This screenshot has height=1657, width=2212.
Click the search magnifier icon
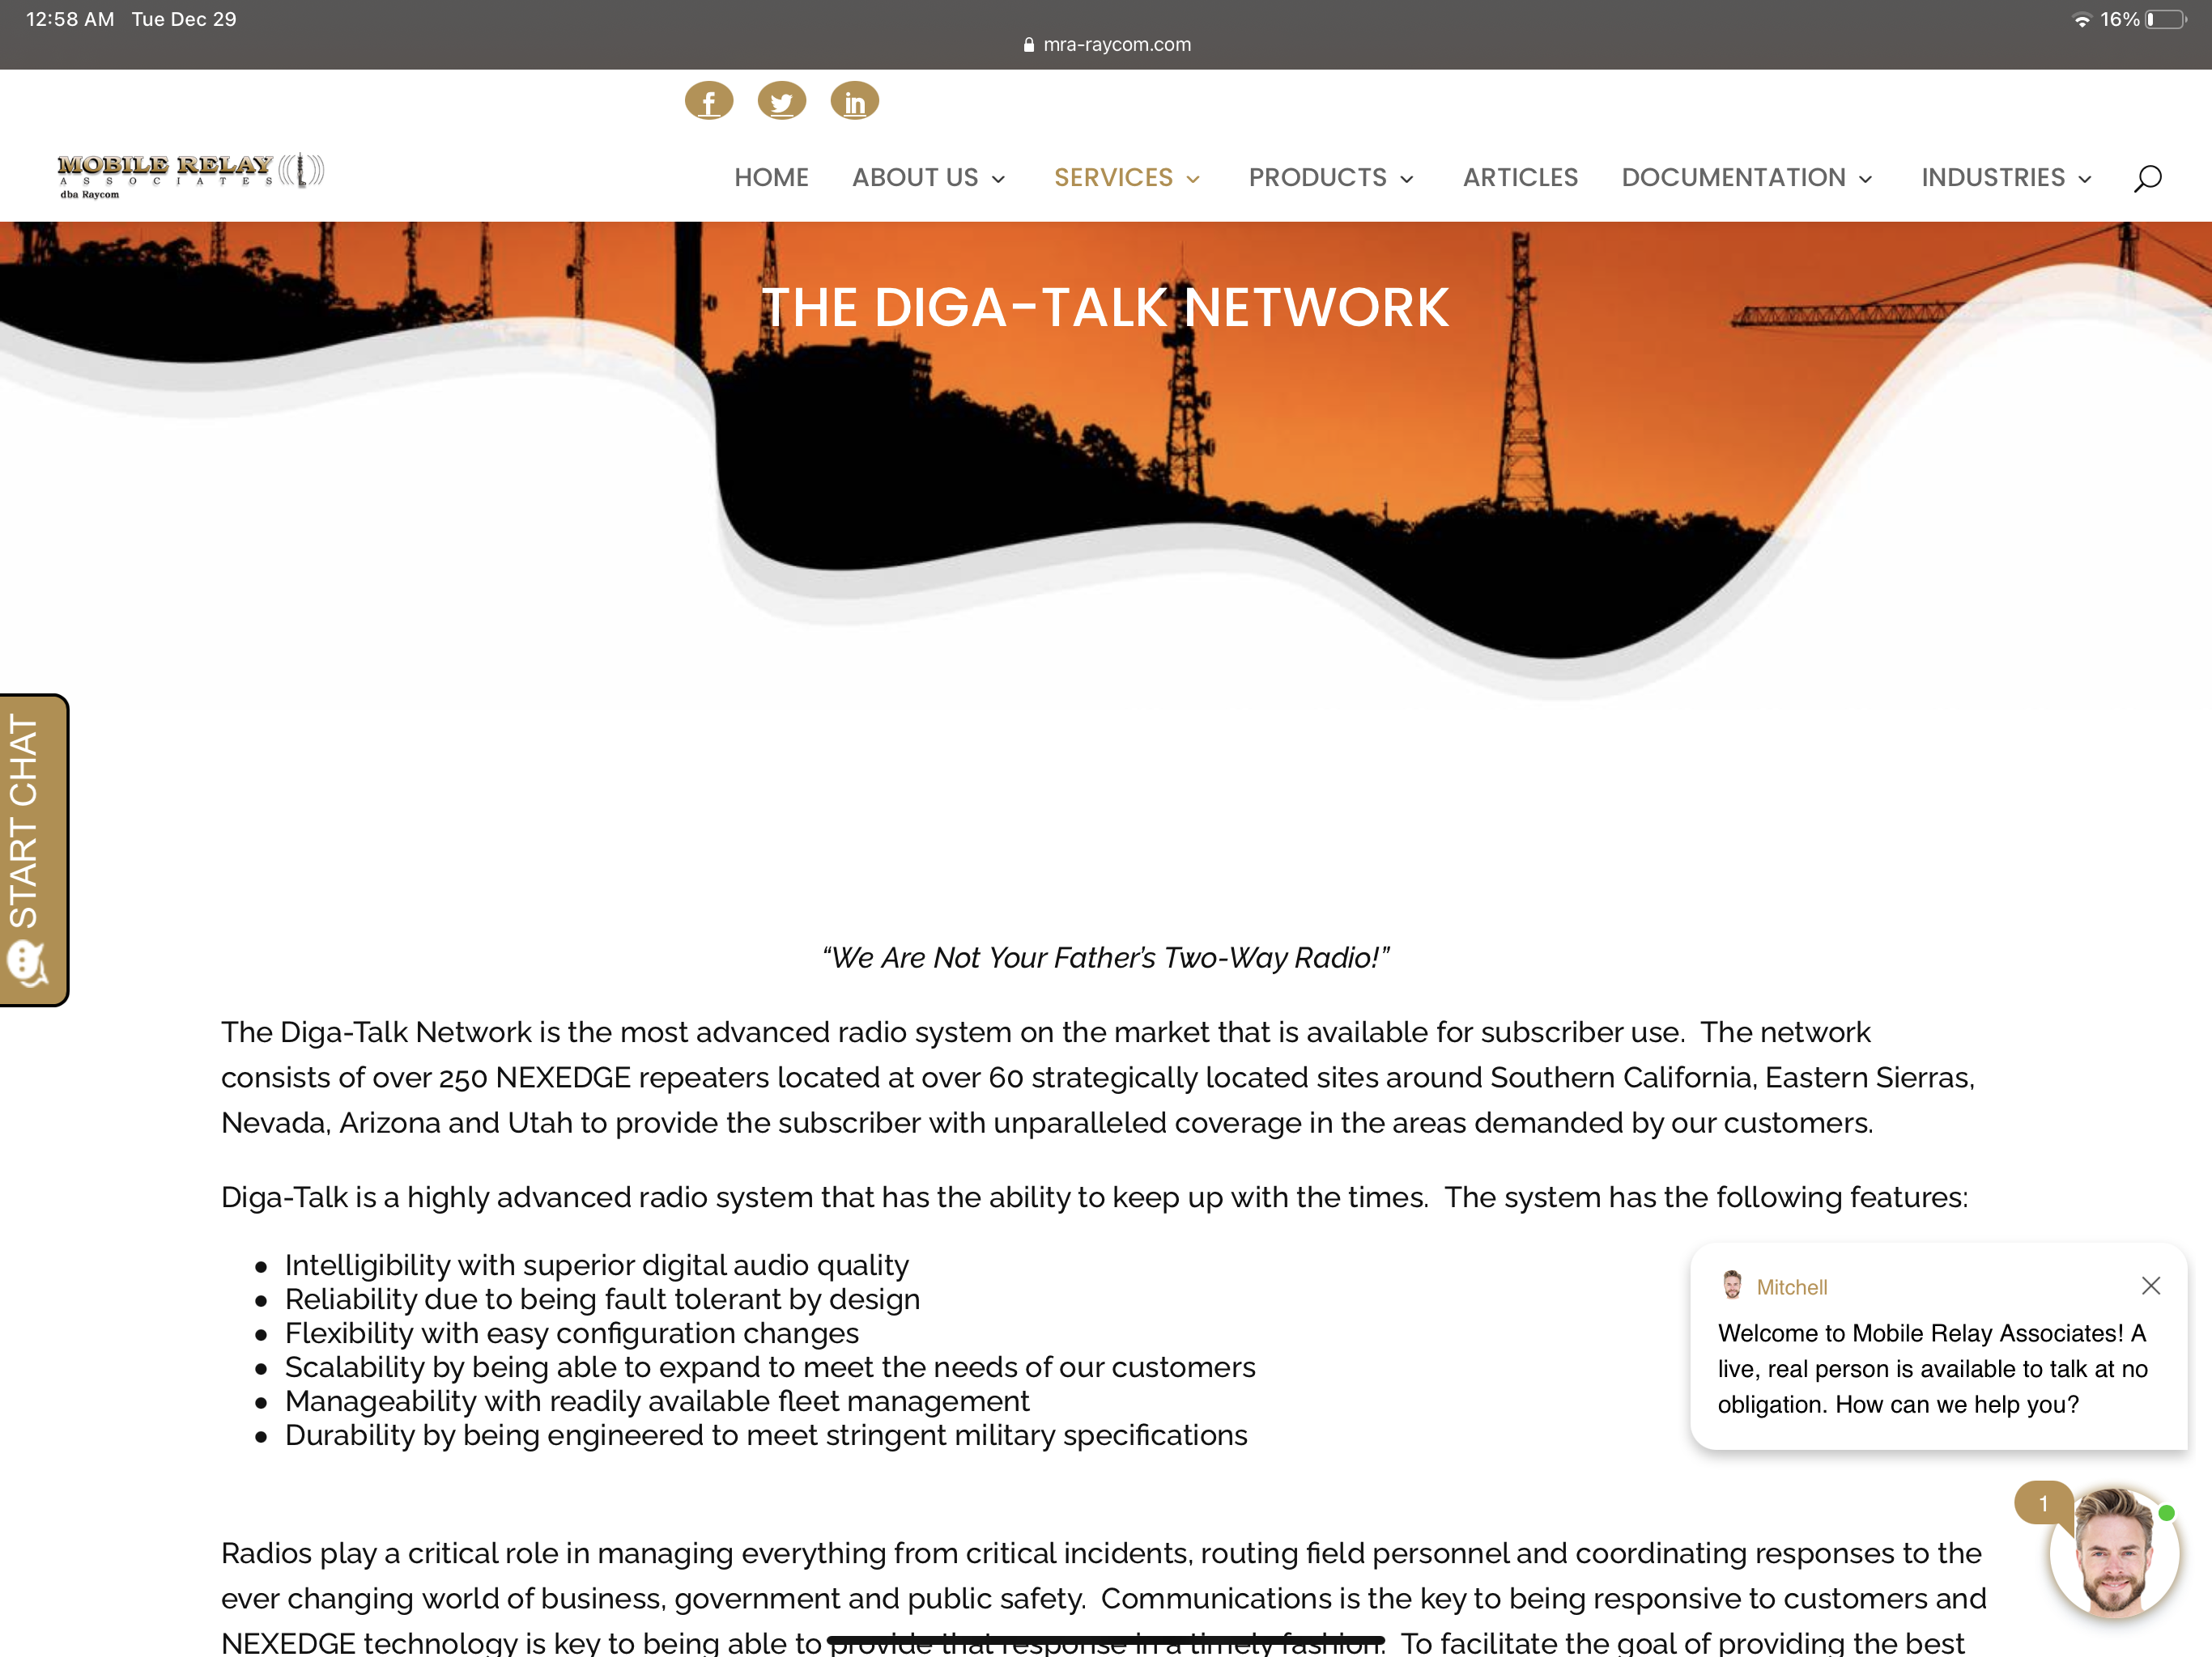click(x=2147, y=178)
